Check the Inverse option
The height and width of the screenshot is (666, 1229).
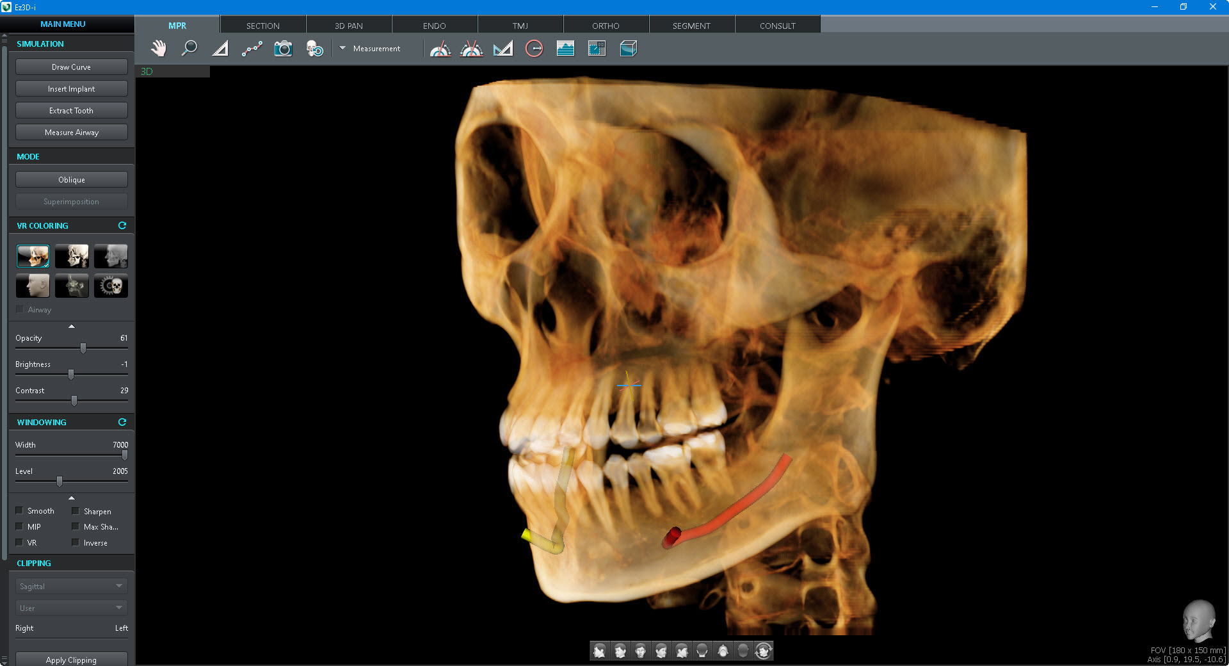[76, 542]
